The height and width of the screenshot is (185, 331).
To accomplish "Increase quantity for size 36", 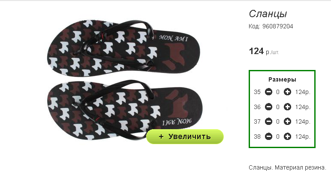I will click(287, 107).
